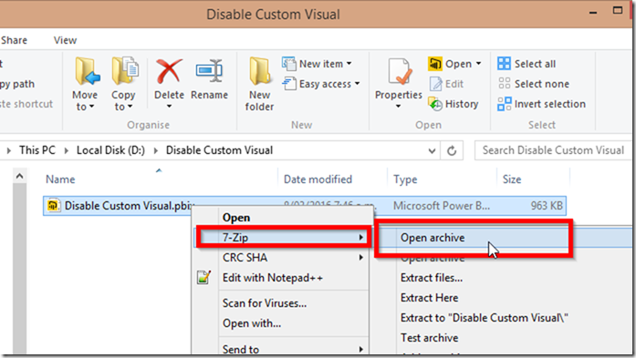The image size is (636, 358).
Task: Open Properties via the checkmark page icon
Action: click(400, 72)
